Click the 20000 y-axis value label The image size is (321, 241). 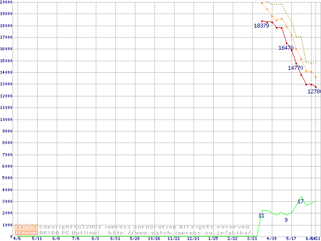(x=6, y=2)
